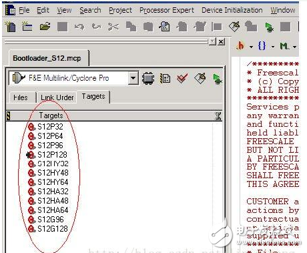The width and height of the screenshot is (307, 253).
Task: Open target settings chip icon
Action: pos(148,78)
